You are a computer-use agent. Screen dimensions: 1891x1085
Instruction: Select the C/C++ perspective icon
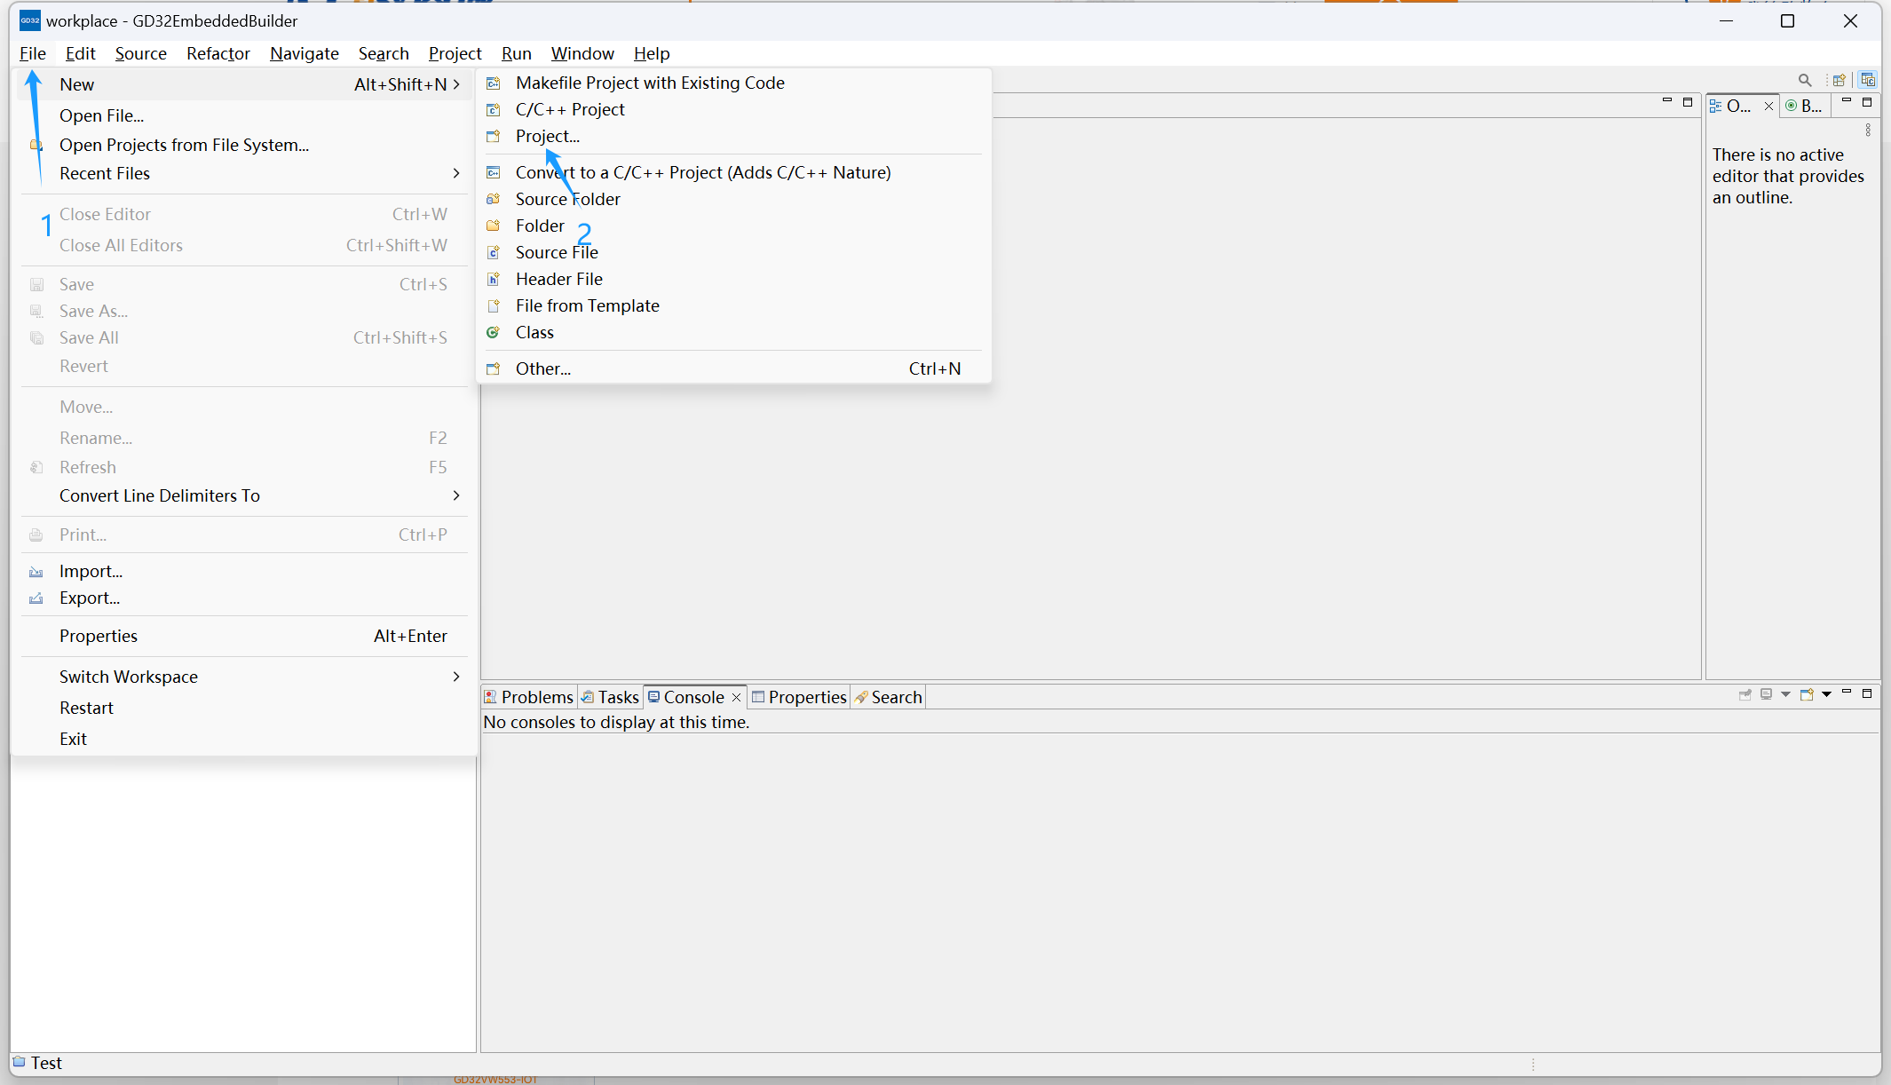pyautogui.click(x=1868, y=80)
